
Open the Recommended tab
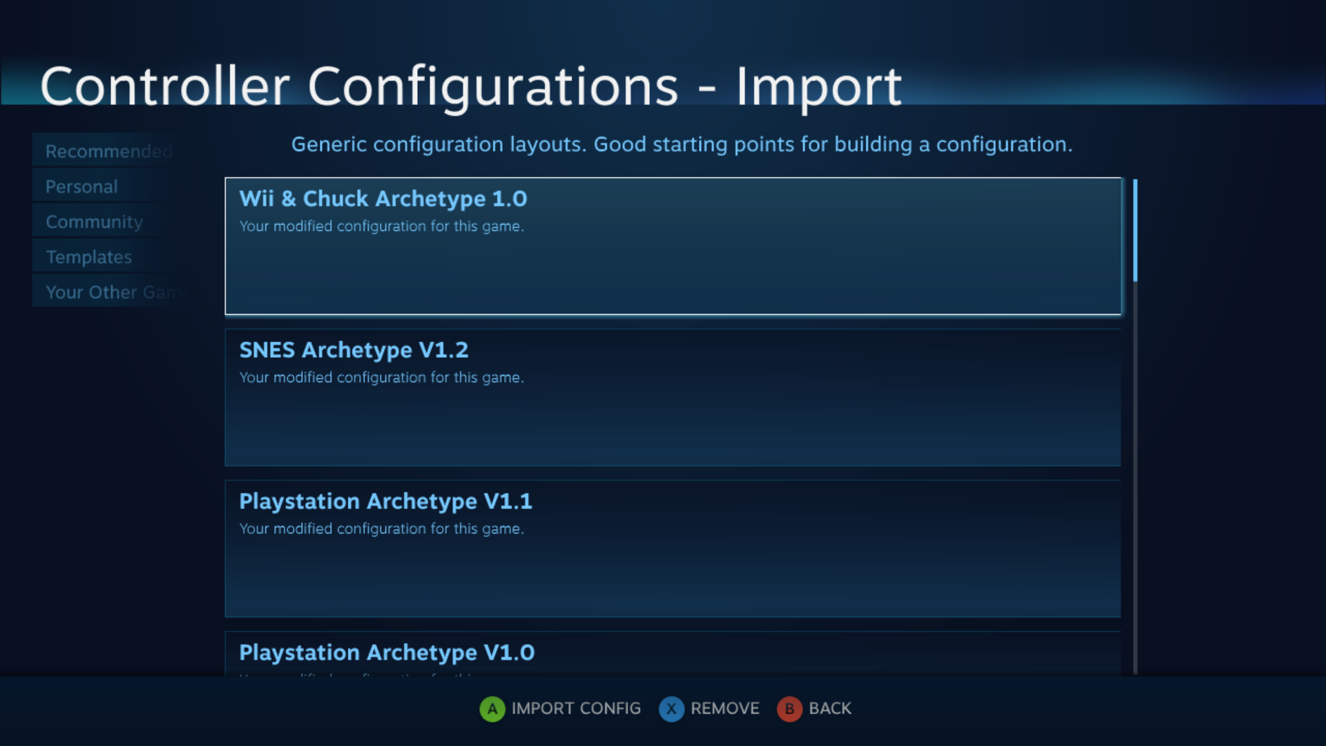pos(108,151)
